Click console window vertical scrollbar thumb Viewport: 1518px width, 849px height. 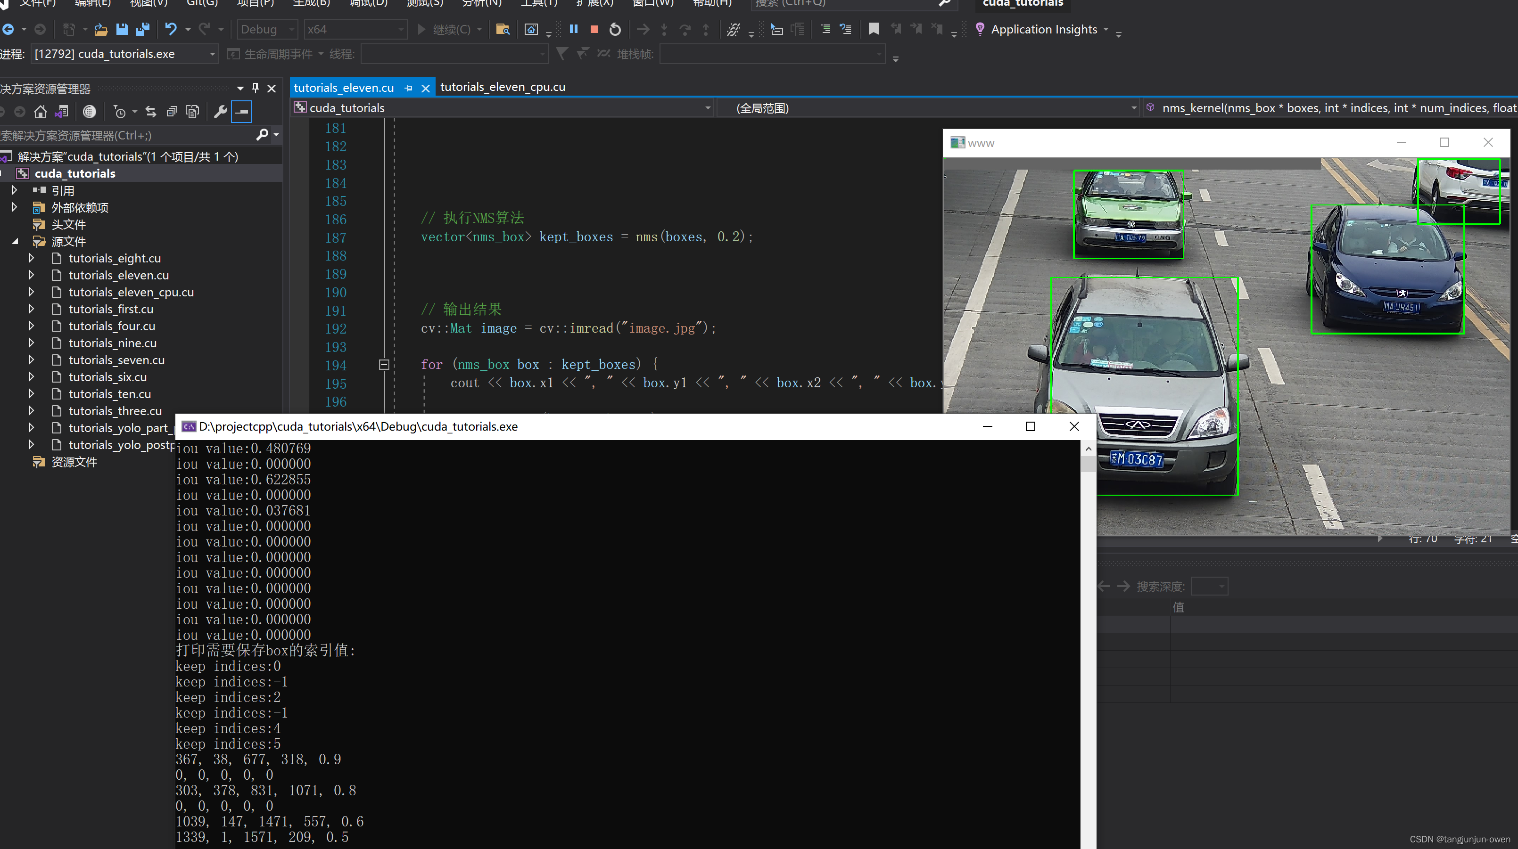pyautogui.click(x=1088, y=465)
